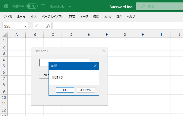Open the 数式 (Formulas) tab
183x116 pixels.
[72, 16]
